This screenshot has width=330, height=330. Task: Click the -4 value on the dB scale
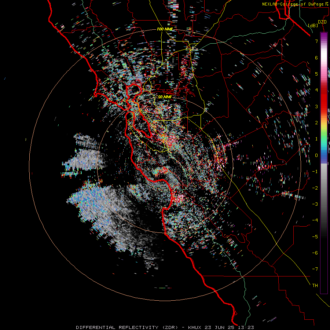pyautogui.click(x=315, y=220)
